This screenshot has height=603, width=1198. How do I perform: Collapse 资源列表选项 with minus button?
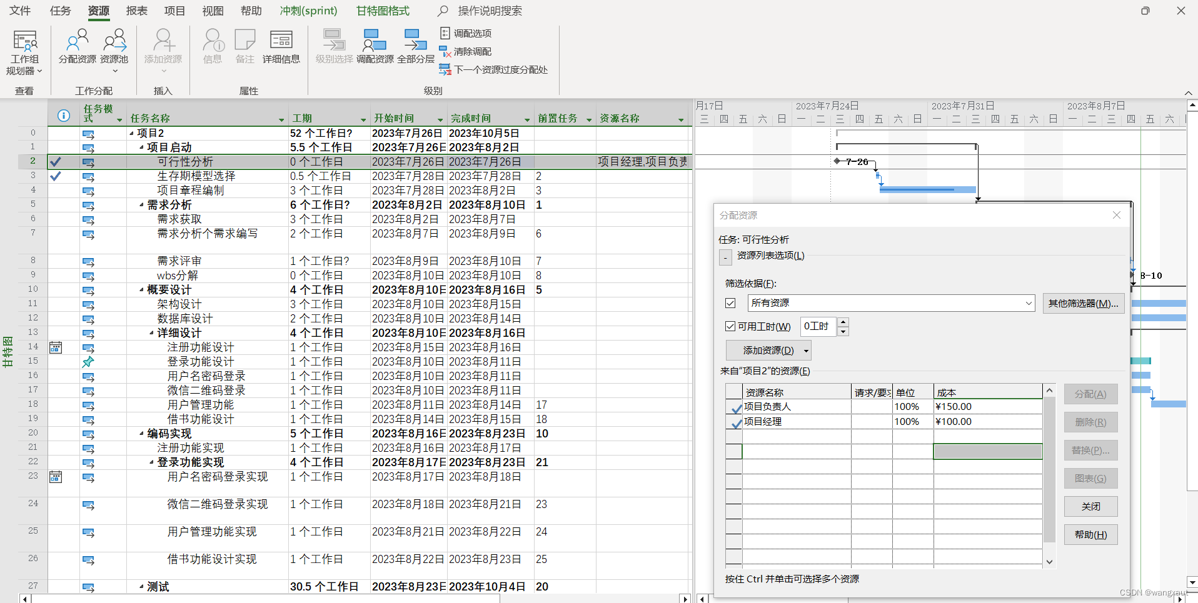pos(725,257)
